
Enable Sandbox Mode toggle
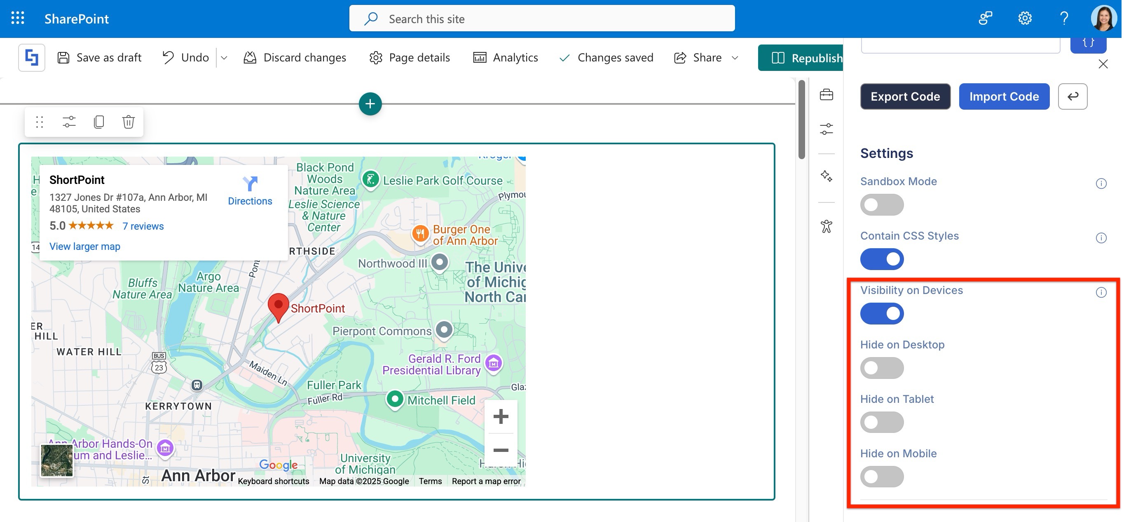[x=881, y=205]
